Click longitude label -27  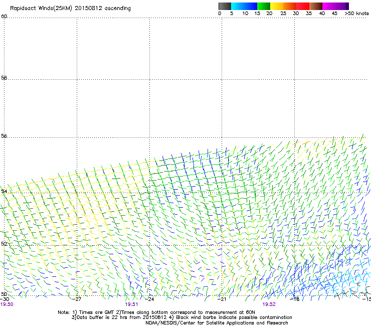(77, 299)
